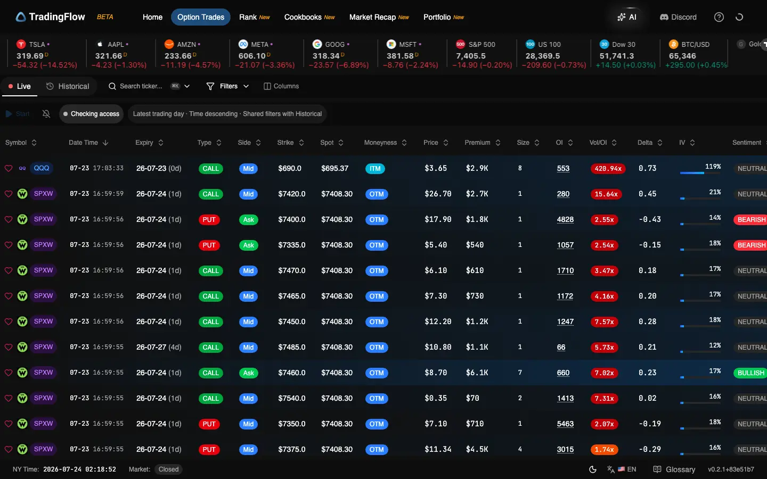The width and height of the screenshot is (767, 479).
Task: Toggle favorite heart on $7375.0 SPXW row
Action: pyautogui.click(x=9, y=449)
